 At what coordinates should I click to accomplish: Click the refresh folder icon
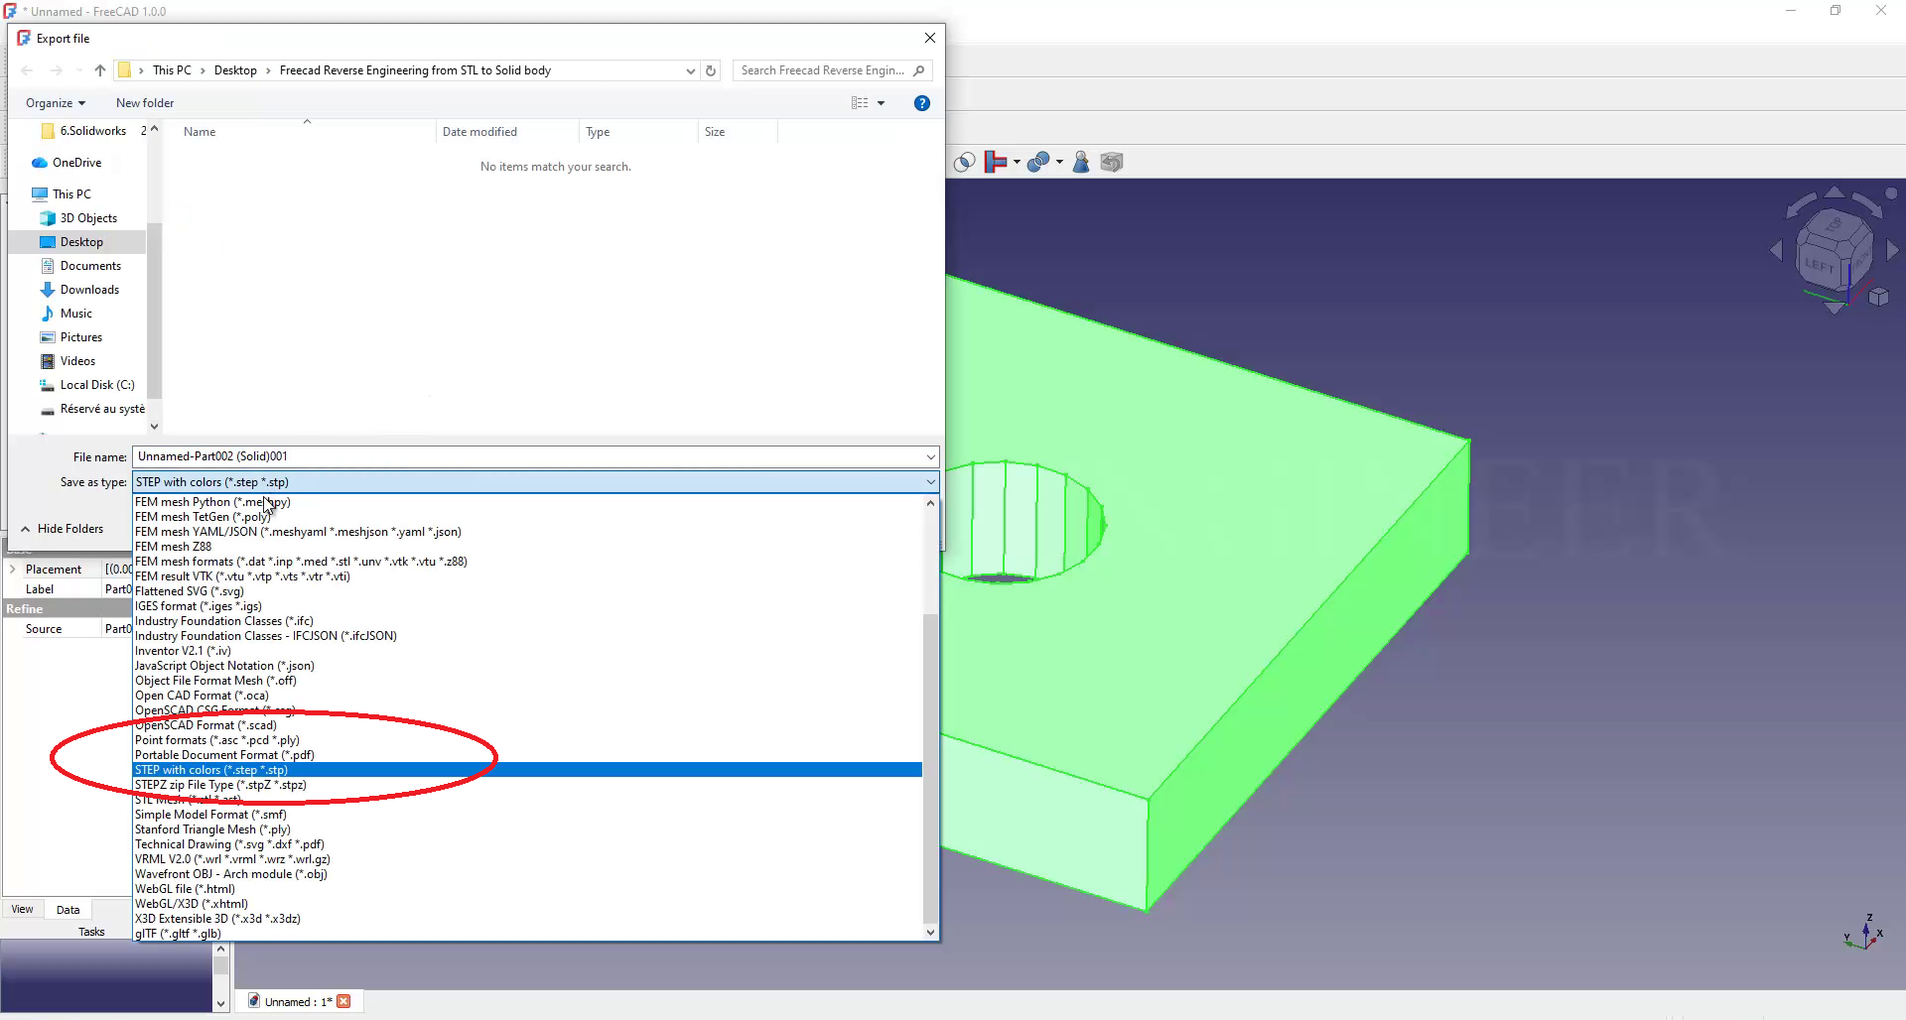(x=711, y=70)
